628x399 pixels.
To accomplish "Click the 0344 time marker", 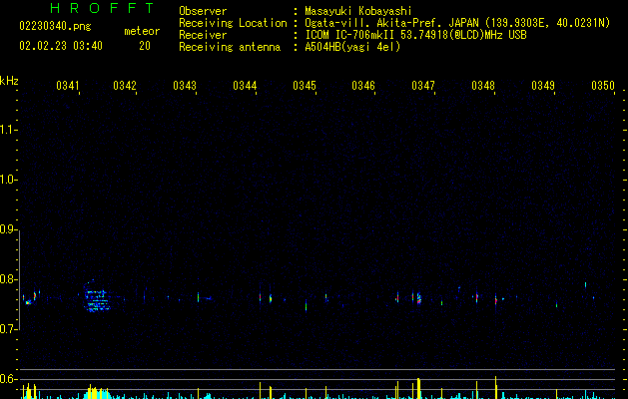I will (245, 86).
